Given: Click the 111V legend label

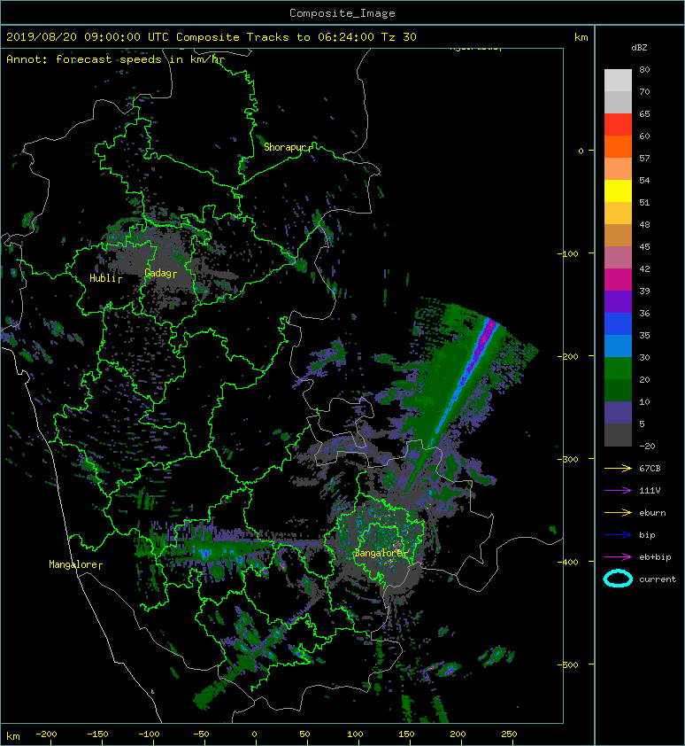Looking at the screenshot, I should click(650, 491).
